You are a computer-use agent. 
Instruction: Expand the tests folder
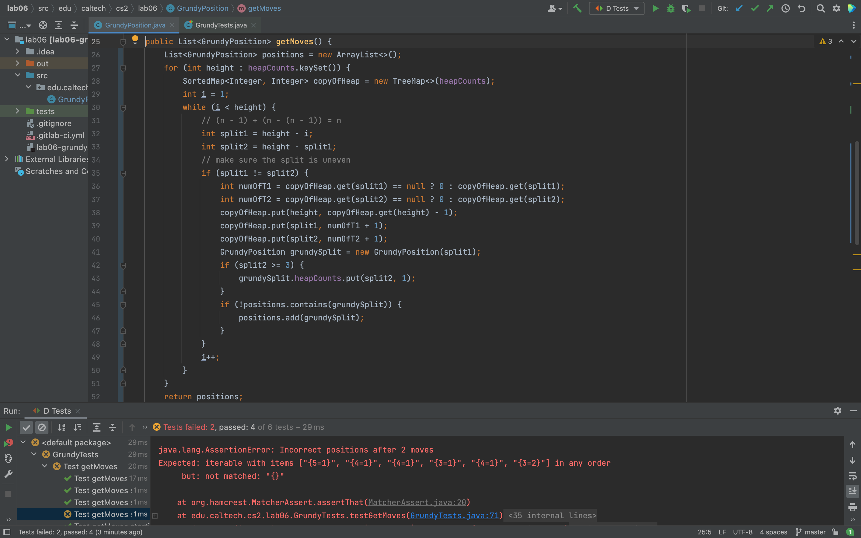17,111
